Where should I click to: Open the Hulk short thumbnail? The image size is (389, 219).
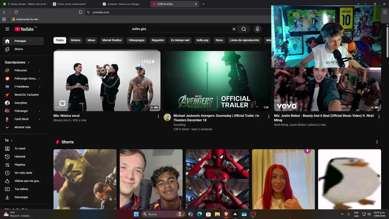(85, 179)
